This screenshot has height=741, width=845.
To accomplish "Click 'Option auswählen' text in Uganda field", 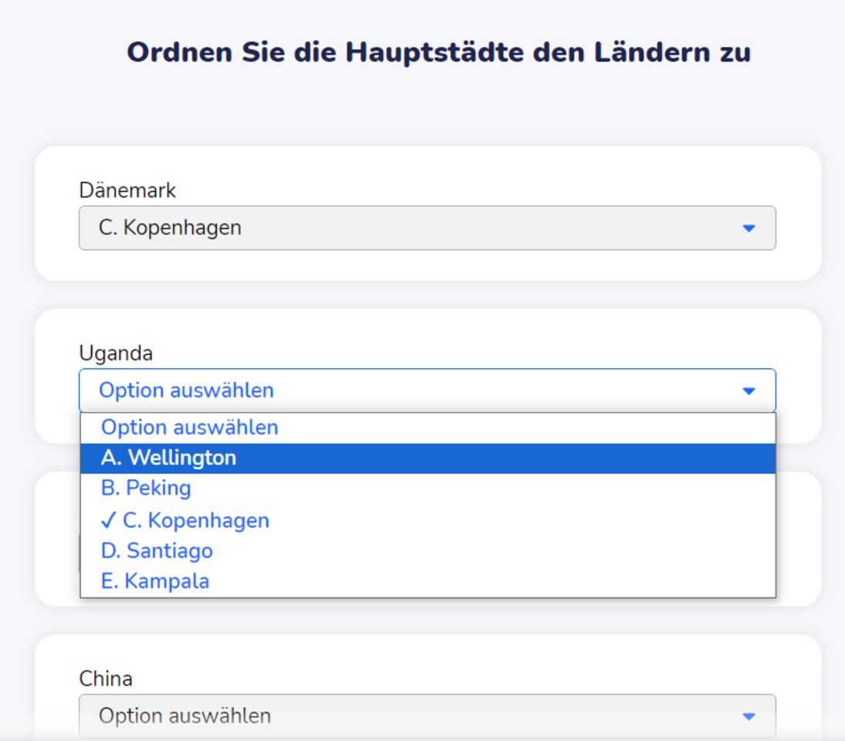I will coord(186,391).
